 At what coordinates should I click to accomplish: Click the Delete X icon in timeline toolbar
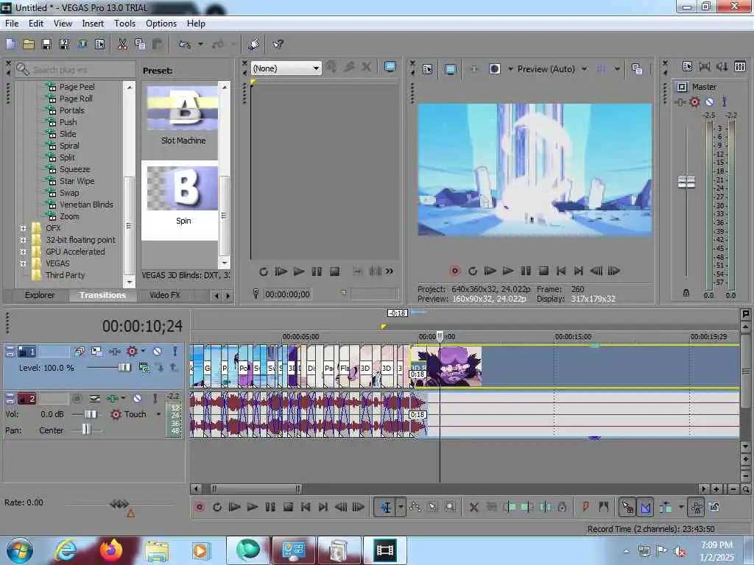(x=473, y=507)
